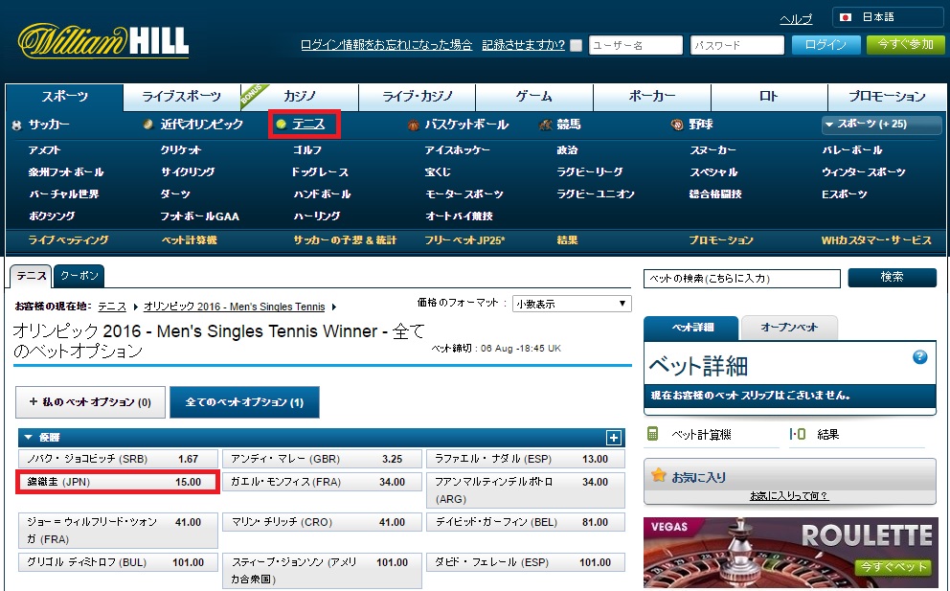This screenshot has width=950, height=591.
Task: Select Andy Murray (GBR) odds 3.25
Action: pos(322,459)
